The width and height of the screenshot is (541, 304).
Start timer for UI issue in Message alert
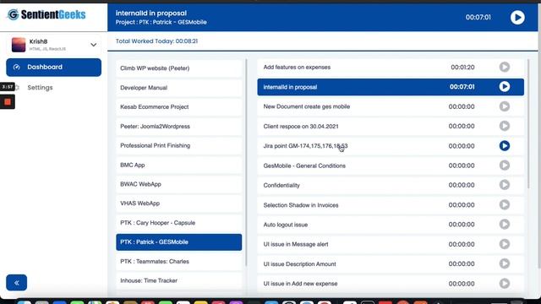pyautogui.click(x=505, y=244)
